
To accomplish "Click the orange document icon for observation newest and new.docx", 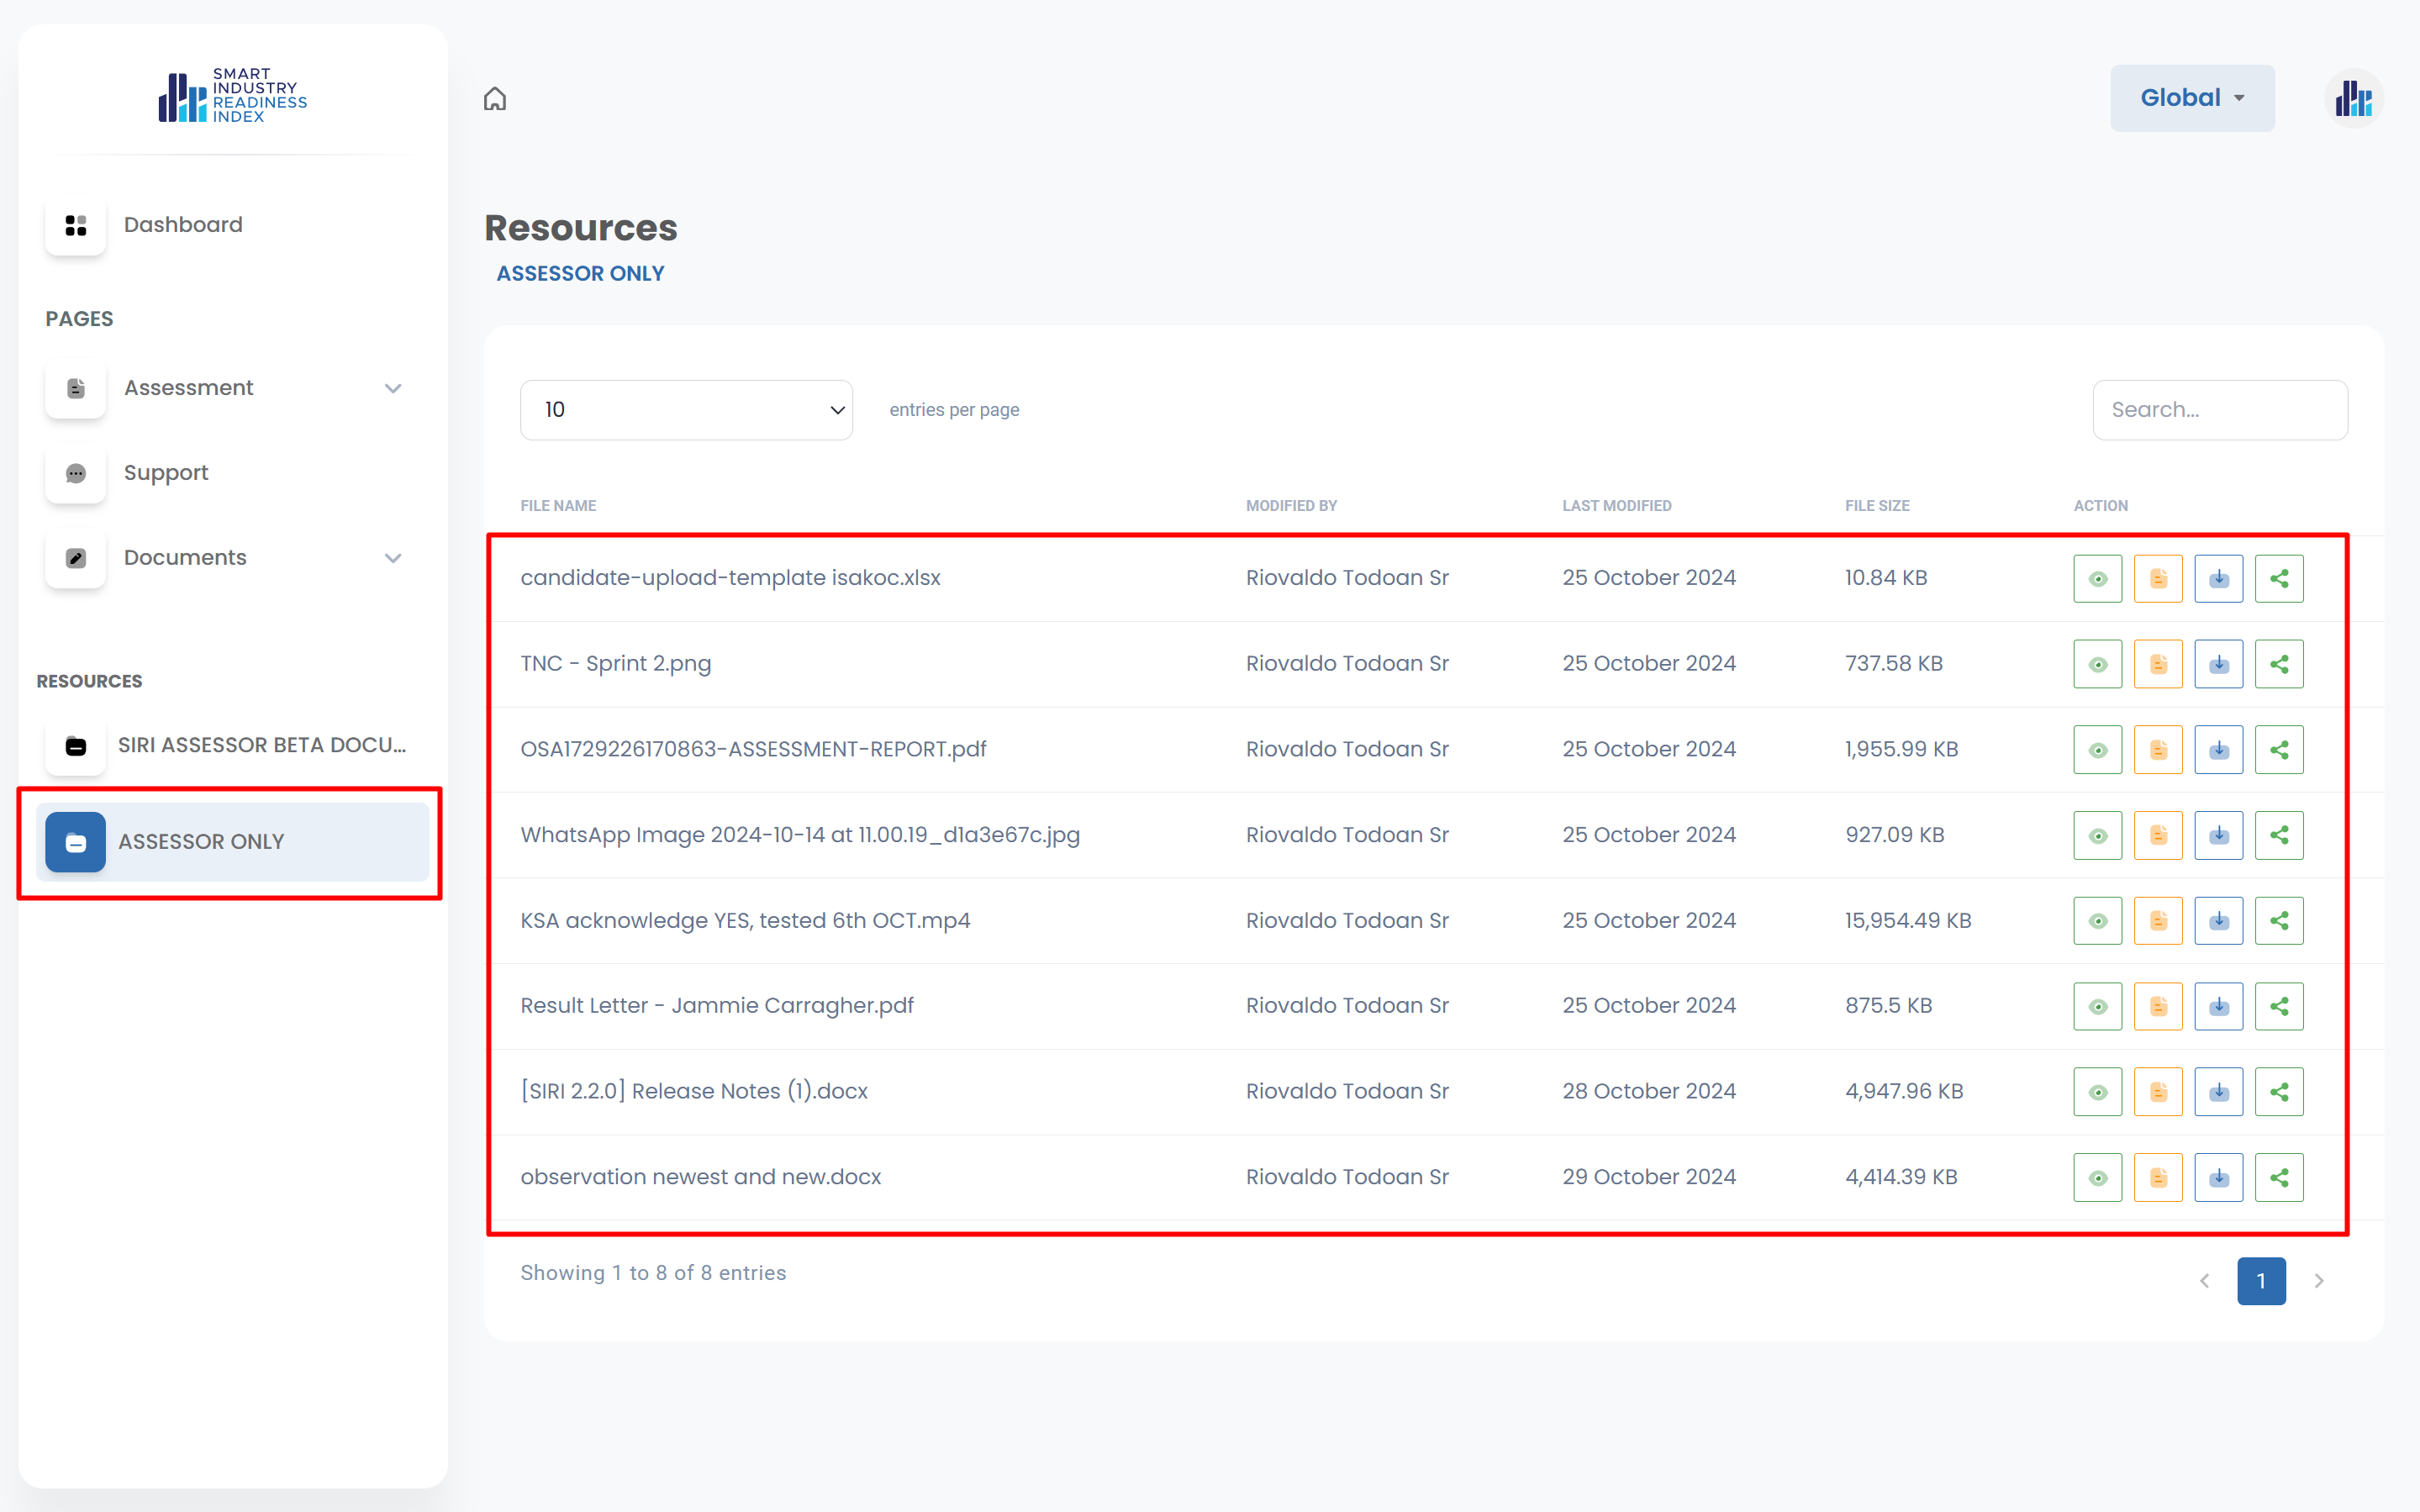I will [2158, 1177].
